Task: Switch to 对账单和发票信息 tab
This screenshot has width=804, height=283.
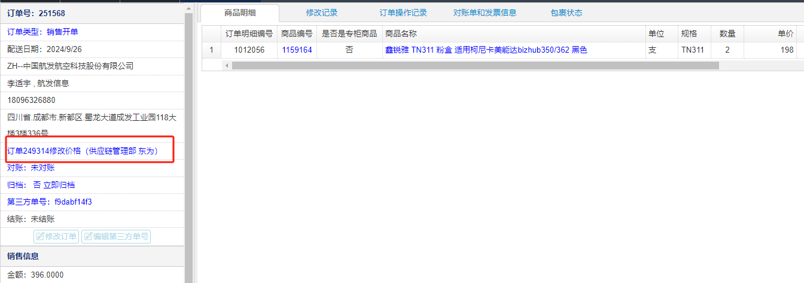Action: (485, 13)
